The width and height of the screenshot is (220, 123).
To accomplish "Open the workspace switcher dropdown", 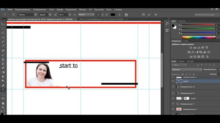I will point(207,15).
